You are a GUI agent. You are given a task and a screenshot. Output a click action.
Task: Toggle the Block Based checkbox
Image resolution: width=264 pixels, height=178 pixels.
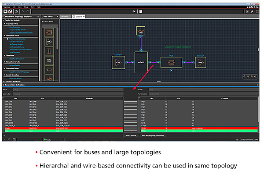coord(43,21)
